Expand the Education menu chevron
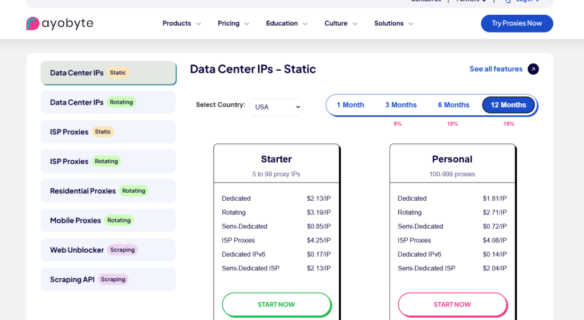This screenshot has width=584, height=320. (x=305, y=23)
